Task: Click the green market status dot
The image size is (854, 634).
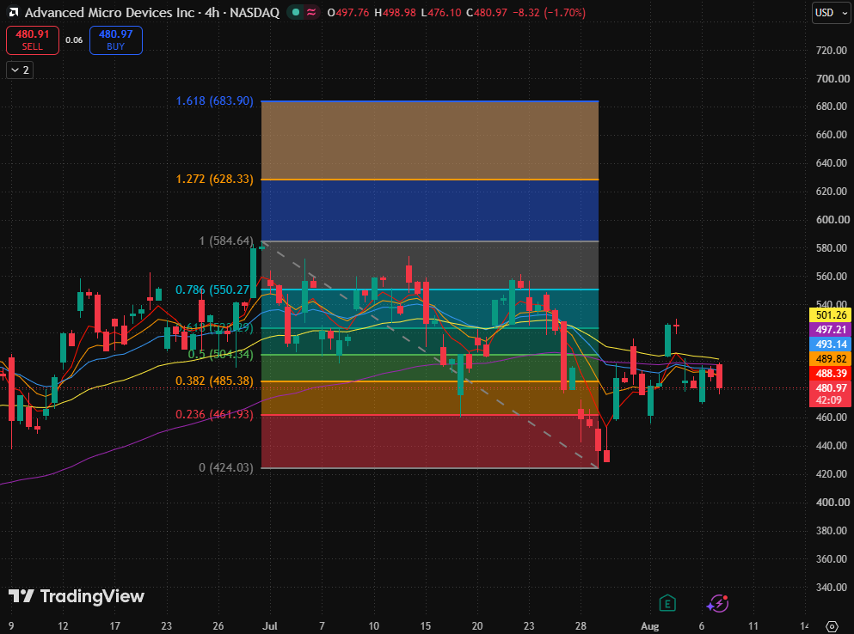Action: tap(296, 12)
